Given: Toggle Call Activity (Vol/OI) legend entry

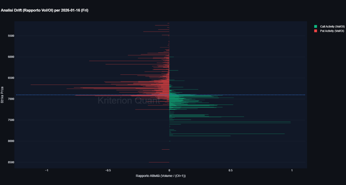Looking at the screenshot, I should click(x=329, y=27).
